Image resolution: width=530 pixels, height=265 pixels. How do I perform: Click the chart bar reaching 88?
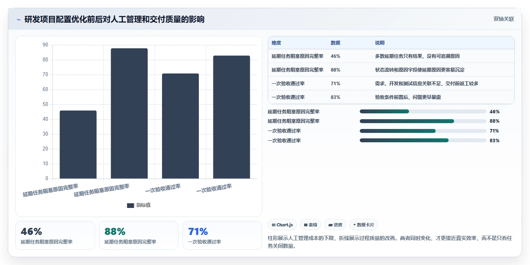coord(129,113)
